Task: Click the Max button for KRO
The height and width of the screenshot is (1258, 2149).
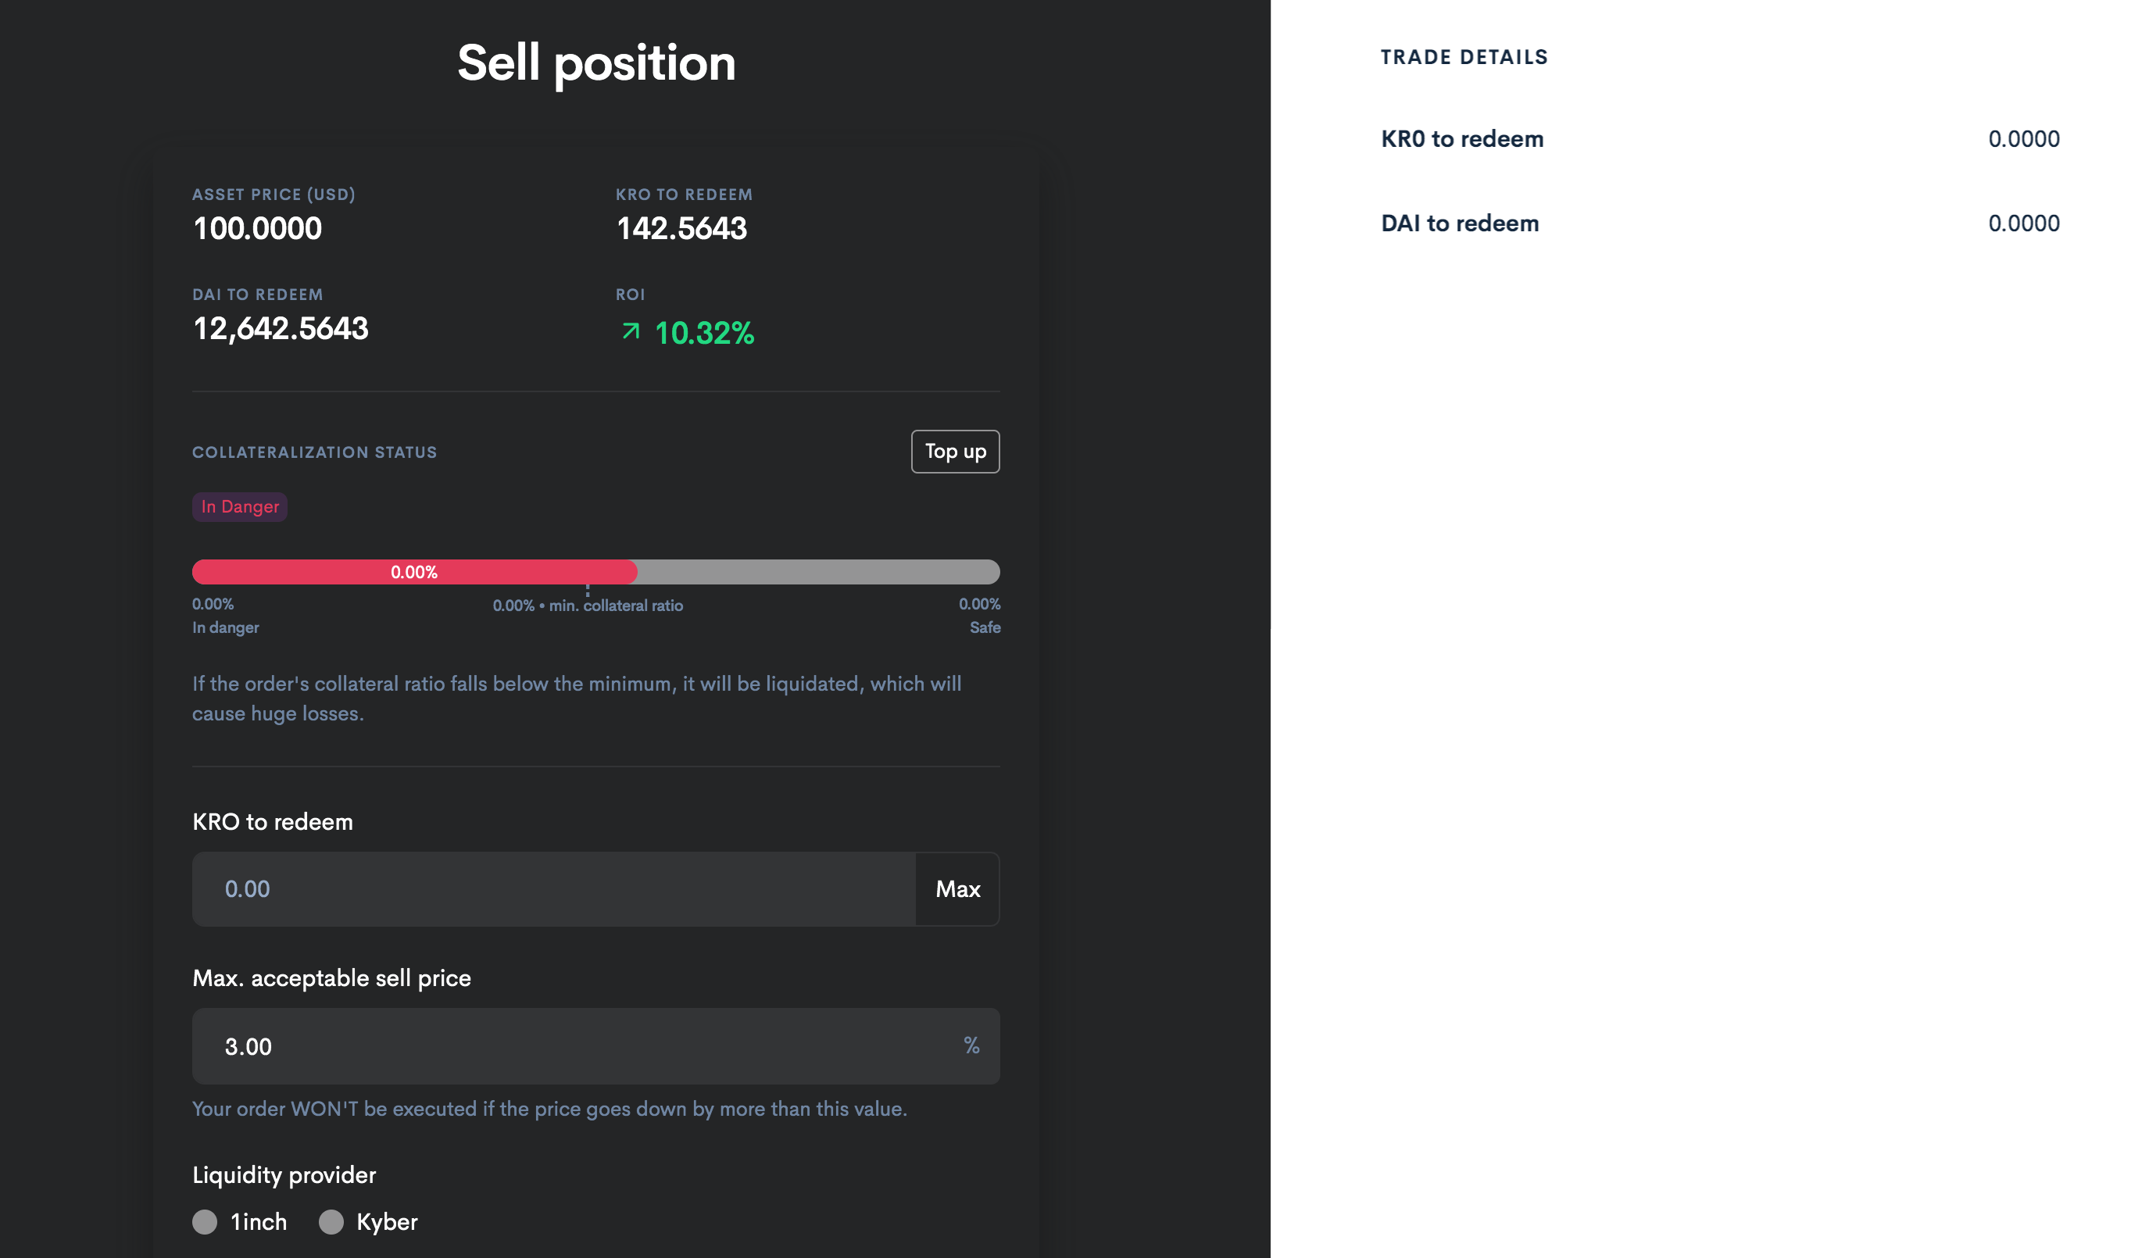Action: (957, 888)
